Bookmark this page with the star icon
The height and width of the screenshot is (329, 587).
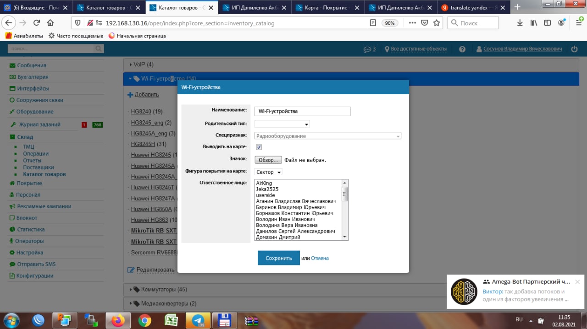pyautogui.click(x=437, y=23)
